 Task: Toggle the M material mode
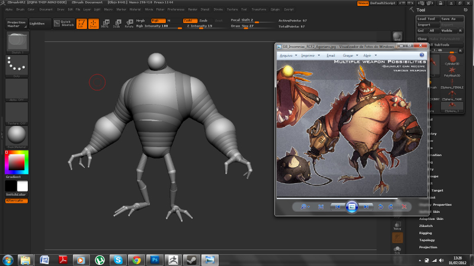pos(169,21)
